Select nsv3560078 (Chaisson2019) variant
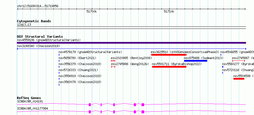The height and width of the screenshot is (115, 254). 80,82
